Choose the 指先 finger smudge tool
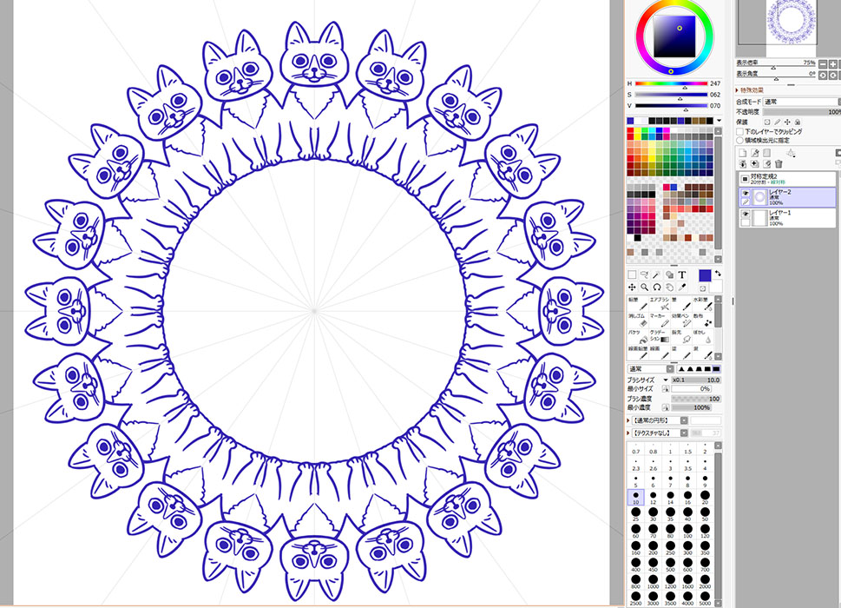Viewport: 841px width, 608px height. point(681,336)
